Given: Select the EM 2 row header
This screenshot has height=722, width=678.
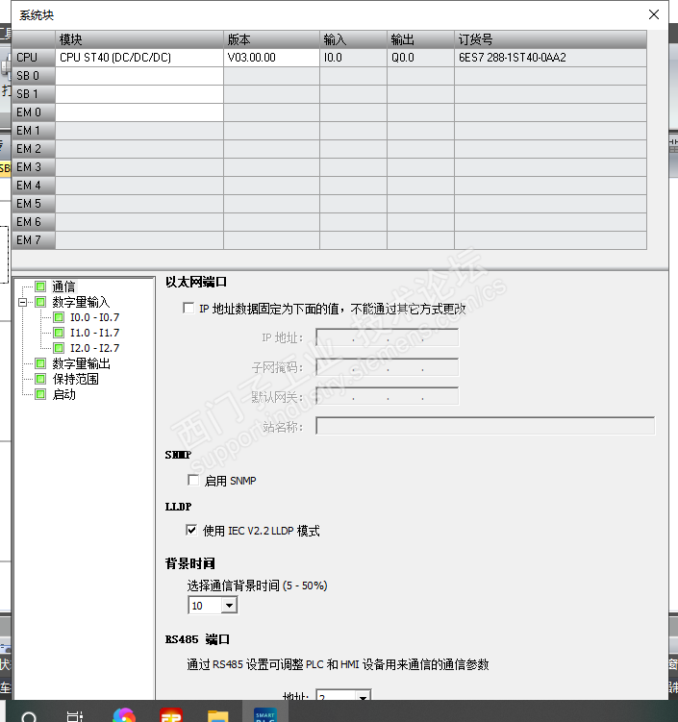Looking at the screenshot, I should click(34, 149).
